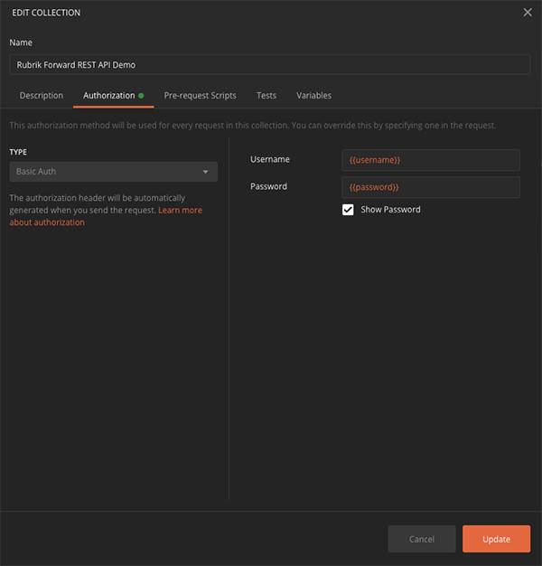This screenshot has height=566, width=542.
Task: Click the EDIT COLLECTION title text
Action: point(46,13)
